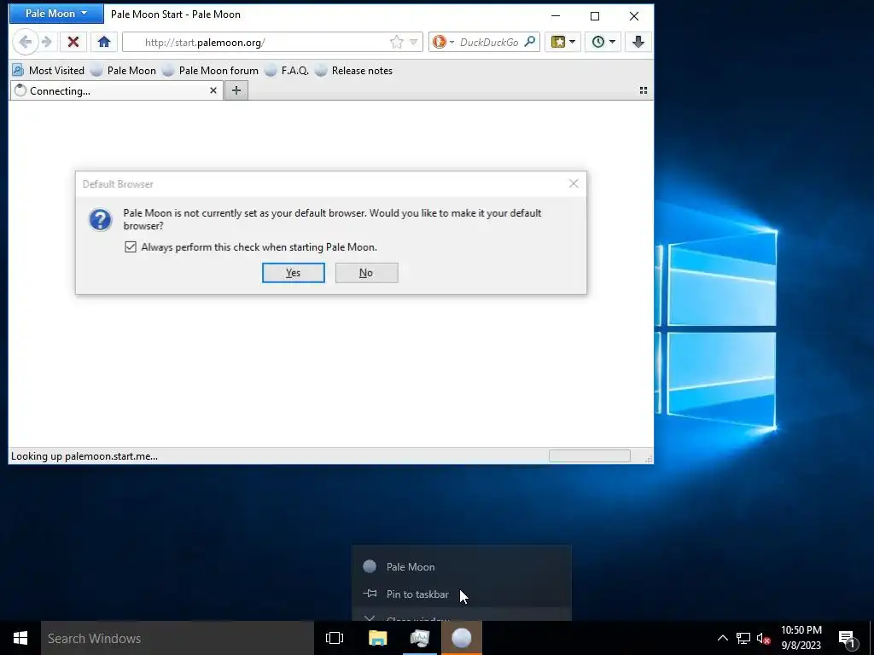Maximize the Pale Moon window
874x655 pixels.
click(x=595, y=16)
